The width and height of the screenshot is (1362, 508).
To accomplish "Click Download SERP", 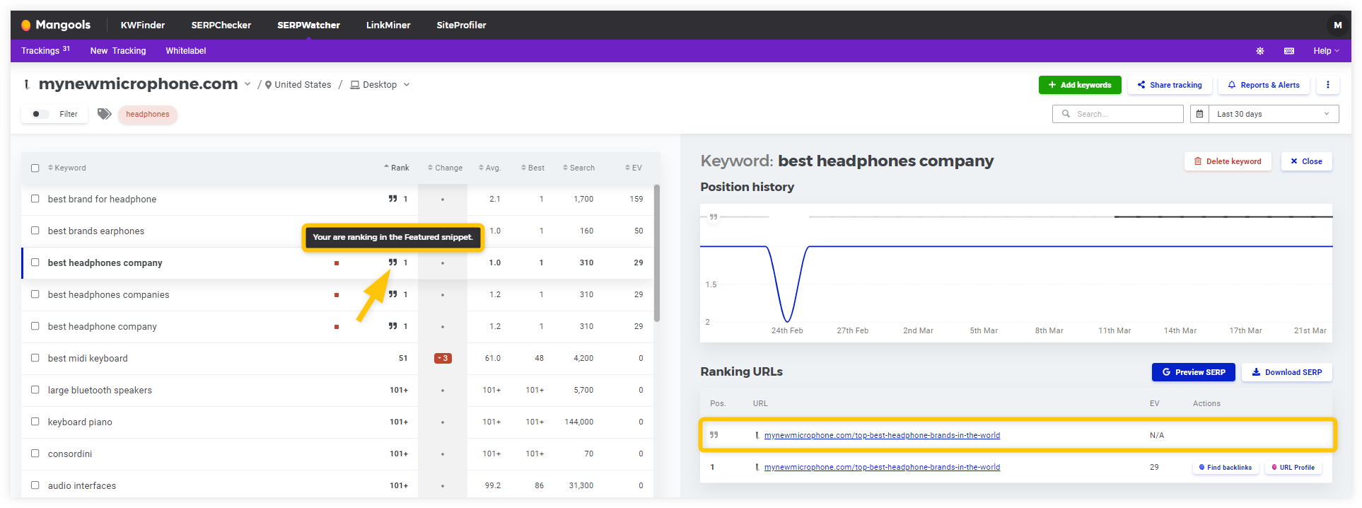I will (1287, 372).
